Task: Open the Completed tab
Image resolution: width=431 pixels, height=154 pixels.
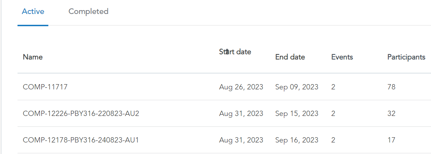Action: [x=88, y=12]
